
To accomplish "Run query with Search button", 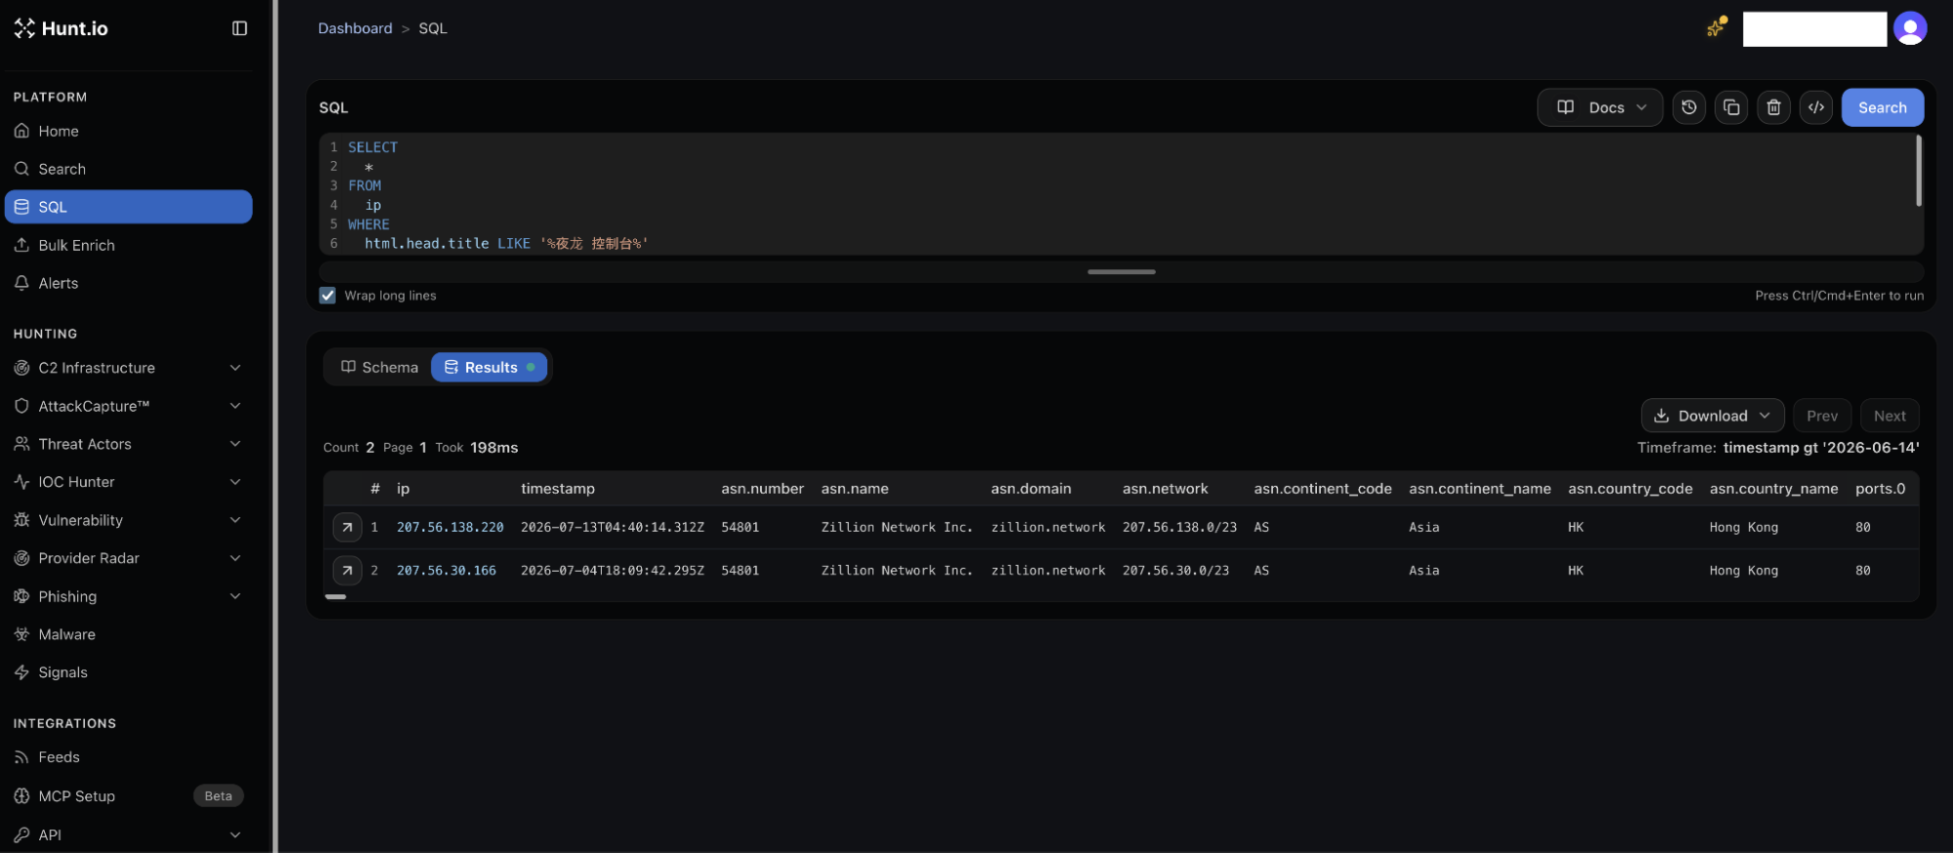I will click(1882, 107).
